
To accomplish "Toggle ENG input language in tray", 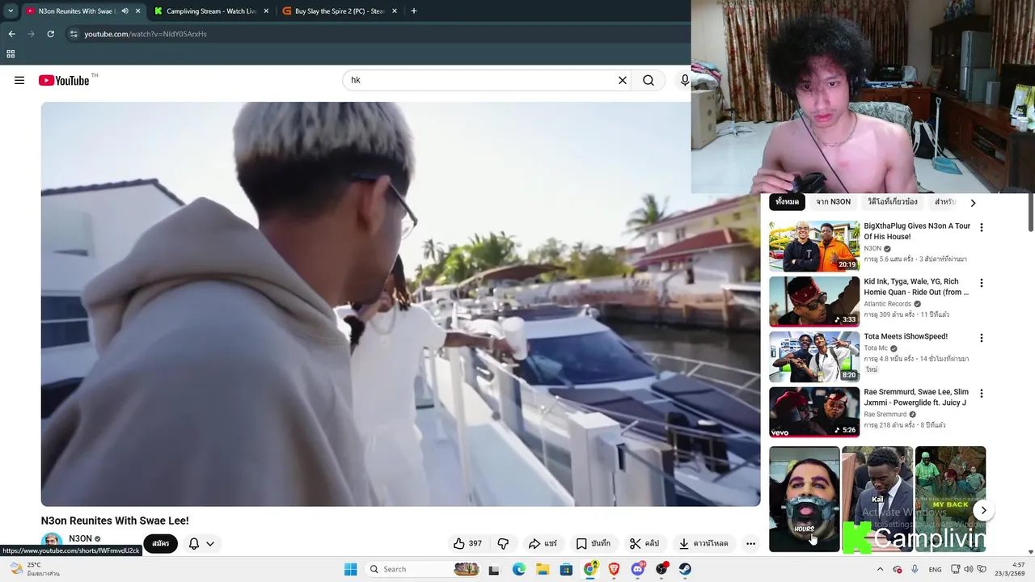I will coord(935,569).
